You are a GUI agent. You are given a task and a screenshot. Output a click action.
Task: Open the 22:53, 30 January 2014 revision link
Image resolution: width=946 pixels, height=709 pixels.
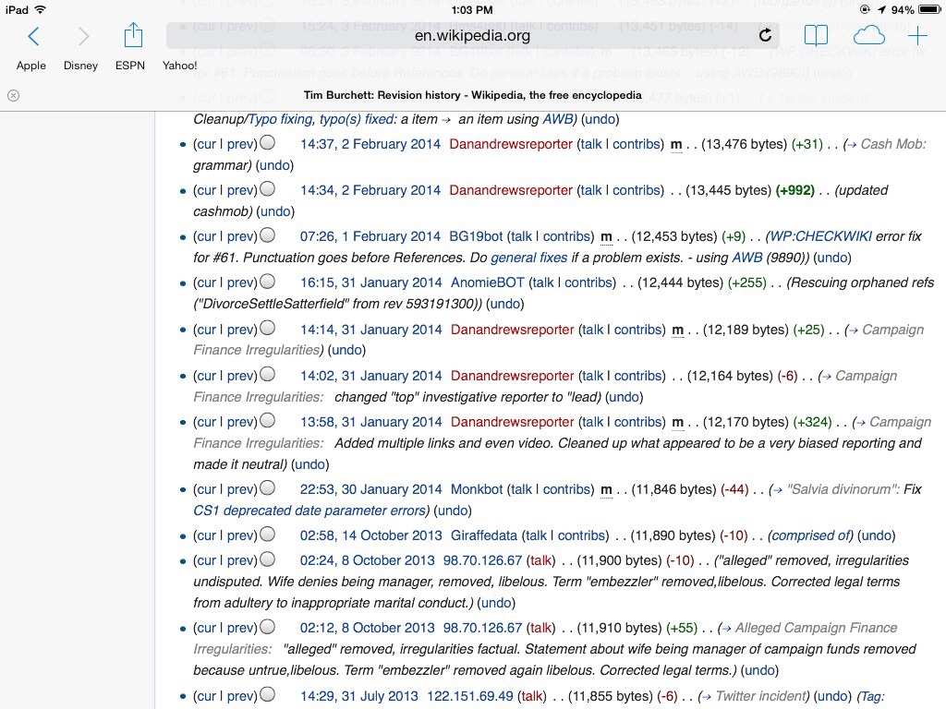point(371,489)
